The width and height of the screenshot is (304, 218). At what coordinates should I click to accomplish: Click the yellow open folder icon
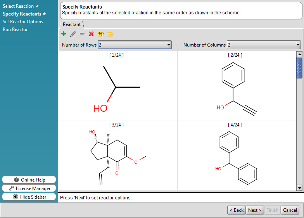point(110,34)
